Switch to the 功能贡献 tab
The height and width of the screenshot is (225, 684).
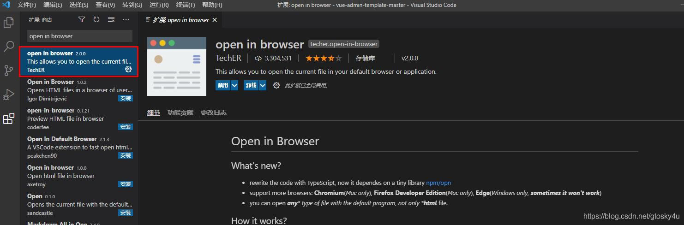coord(180,112)
